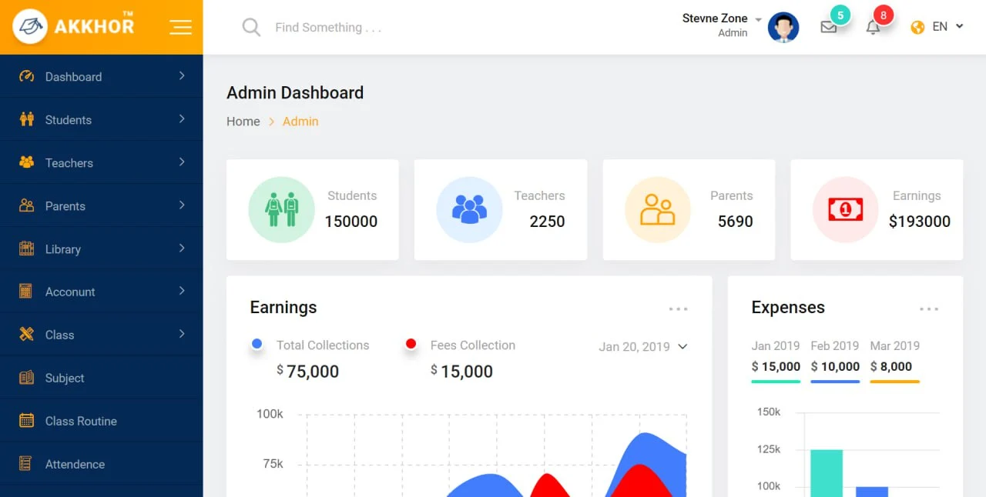The width and height of the screenshot is (986, 497).
Task: Expand the Library menu chevron
Action: [182, 248]
